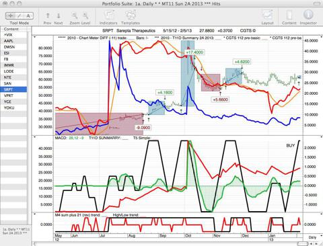
Task: Select ESI in the Content list
Action: [13, 53]
